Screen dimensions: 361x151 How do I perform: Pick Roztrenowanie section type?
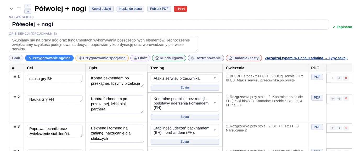(206, 58)
